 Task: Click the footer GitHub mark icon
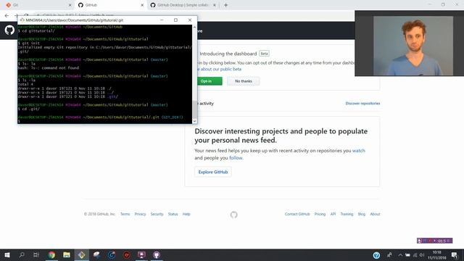click(233, 215)
